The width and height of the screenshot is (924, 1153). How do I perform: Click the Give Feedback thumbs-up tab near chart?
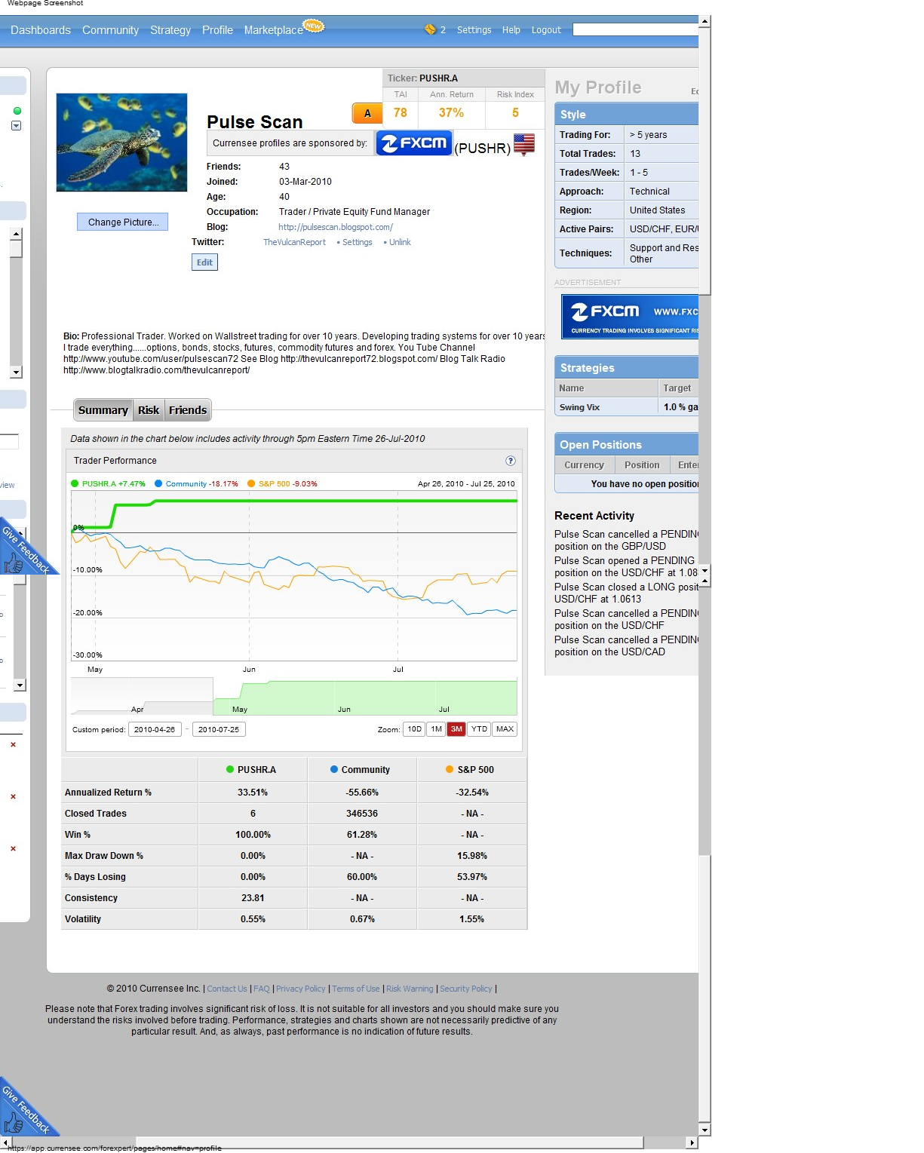tap(23, 549)
